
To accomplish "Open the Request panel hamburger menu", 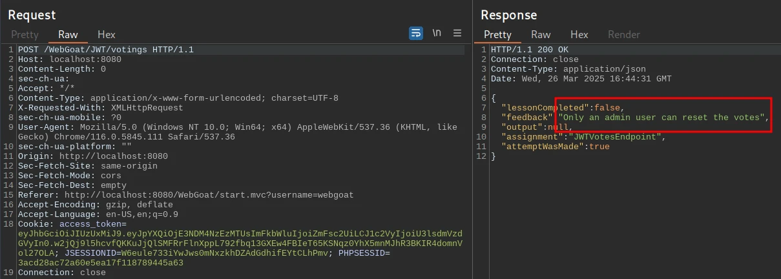I will coord(457,34).
